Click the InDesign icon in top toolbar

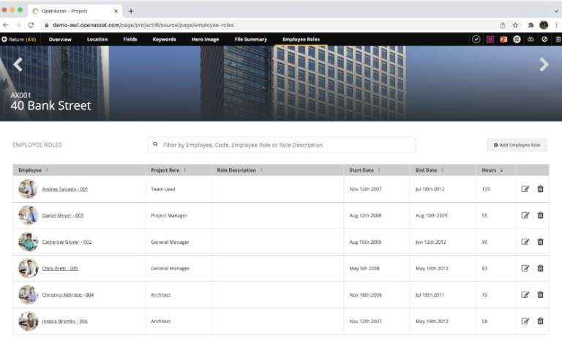tap(490, 39)
